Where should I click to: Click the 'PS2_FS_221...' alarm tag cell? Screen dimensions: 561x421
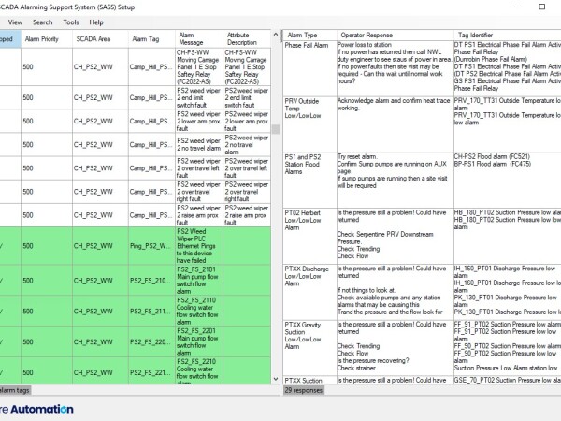151,370
